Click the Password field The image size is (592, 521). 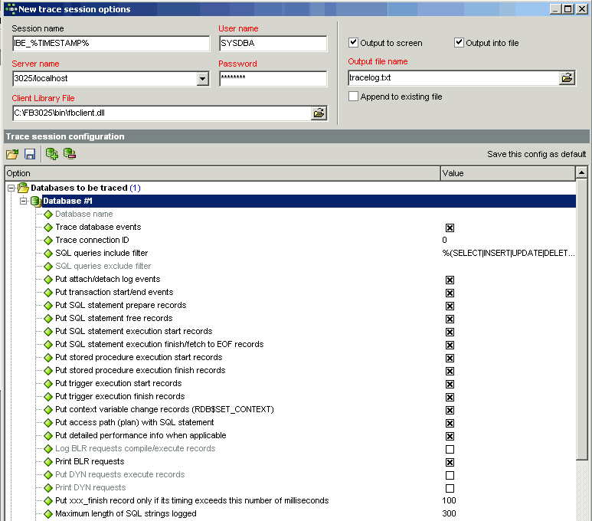click(x=273, y=79)
